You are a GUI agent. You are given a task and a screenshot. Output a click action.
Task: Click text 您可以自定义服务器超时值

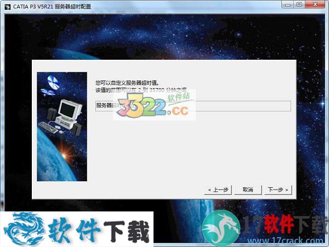coord(127,83)
